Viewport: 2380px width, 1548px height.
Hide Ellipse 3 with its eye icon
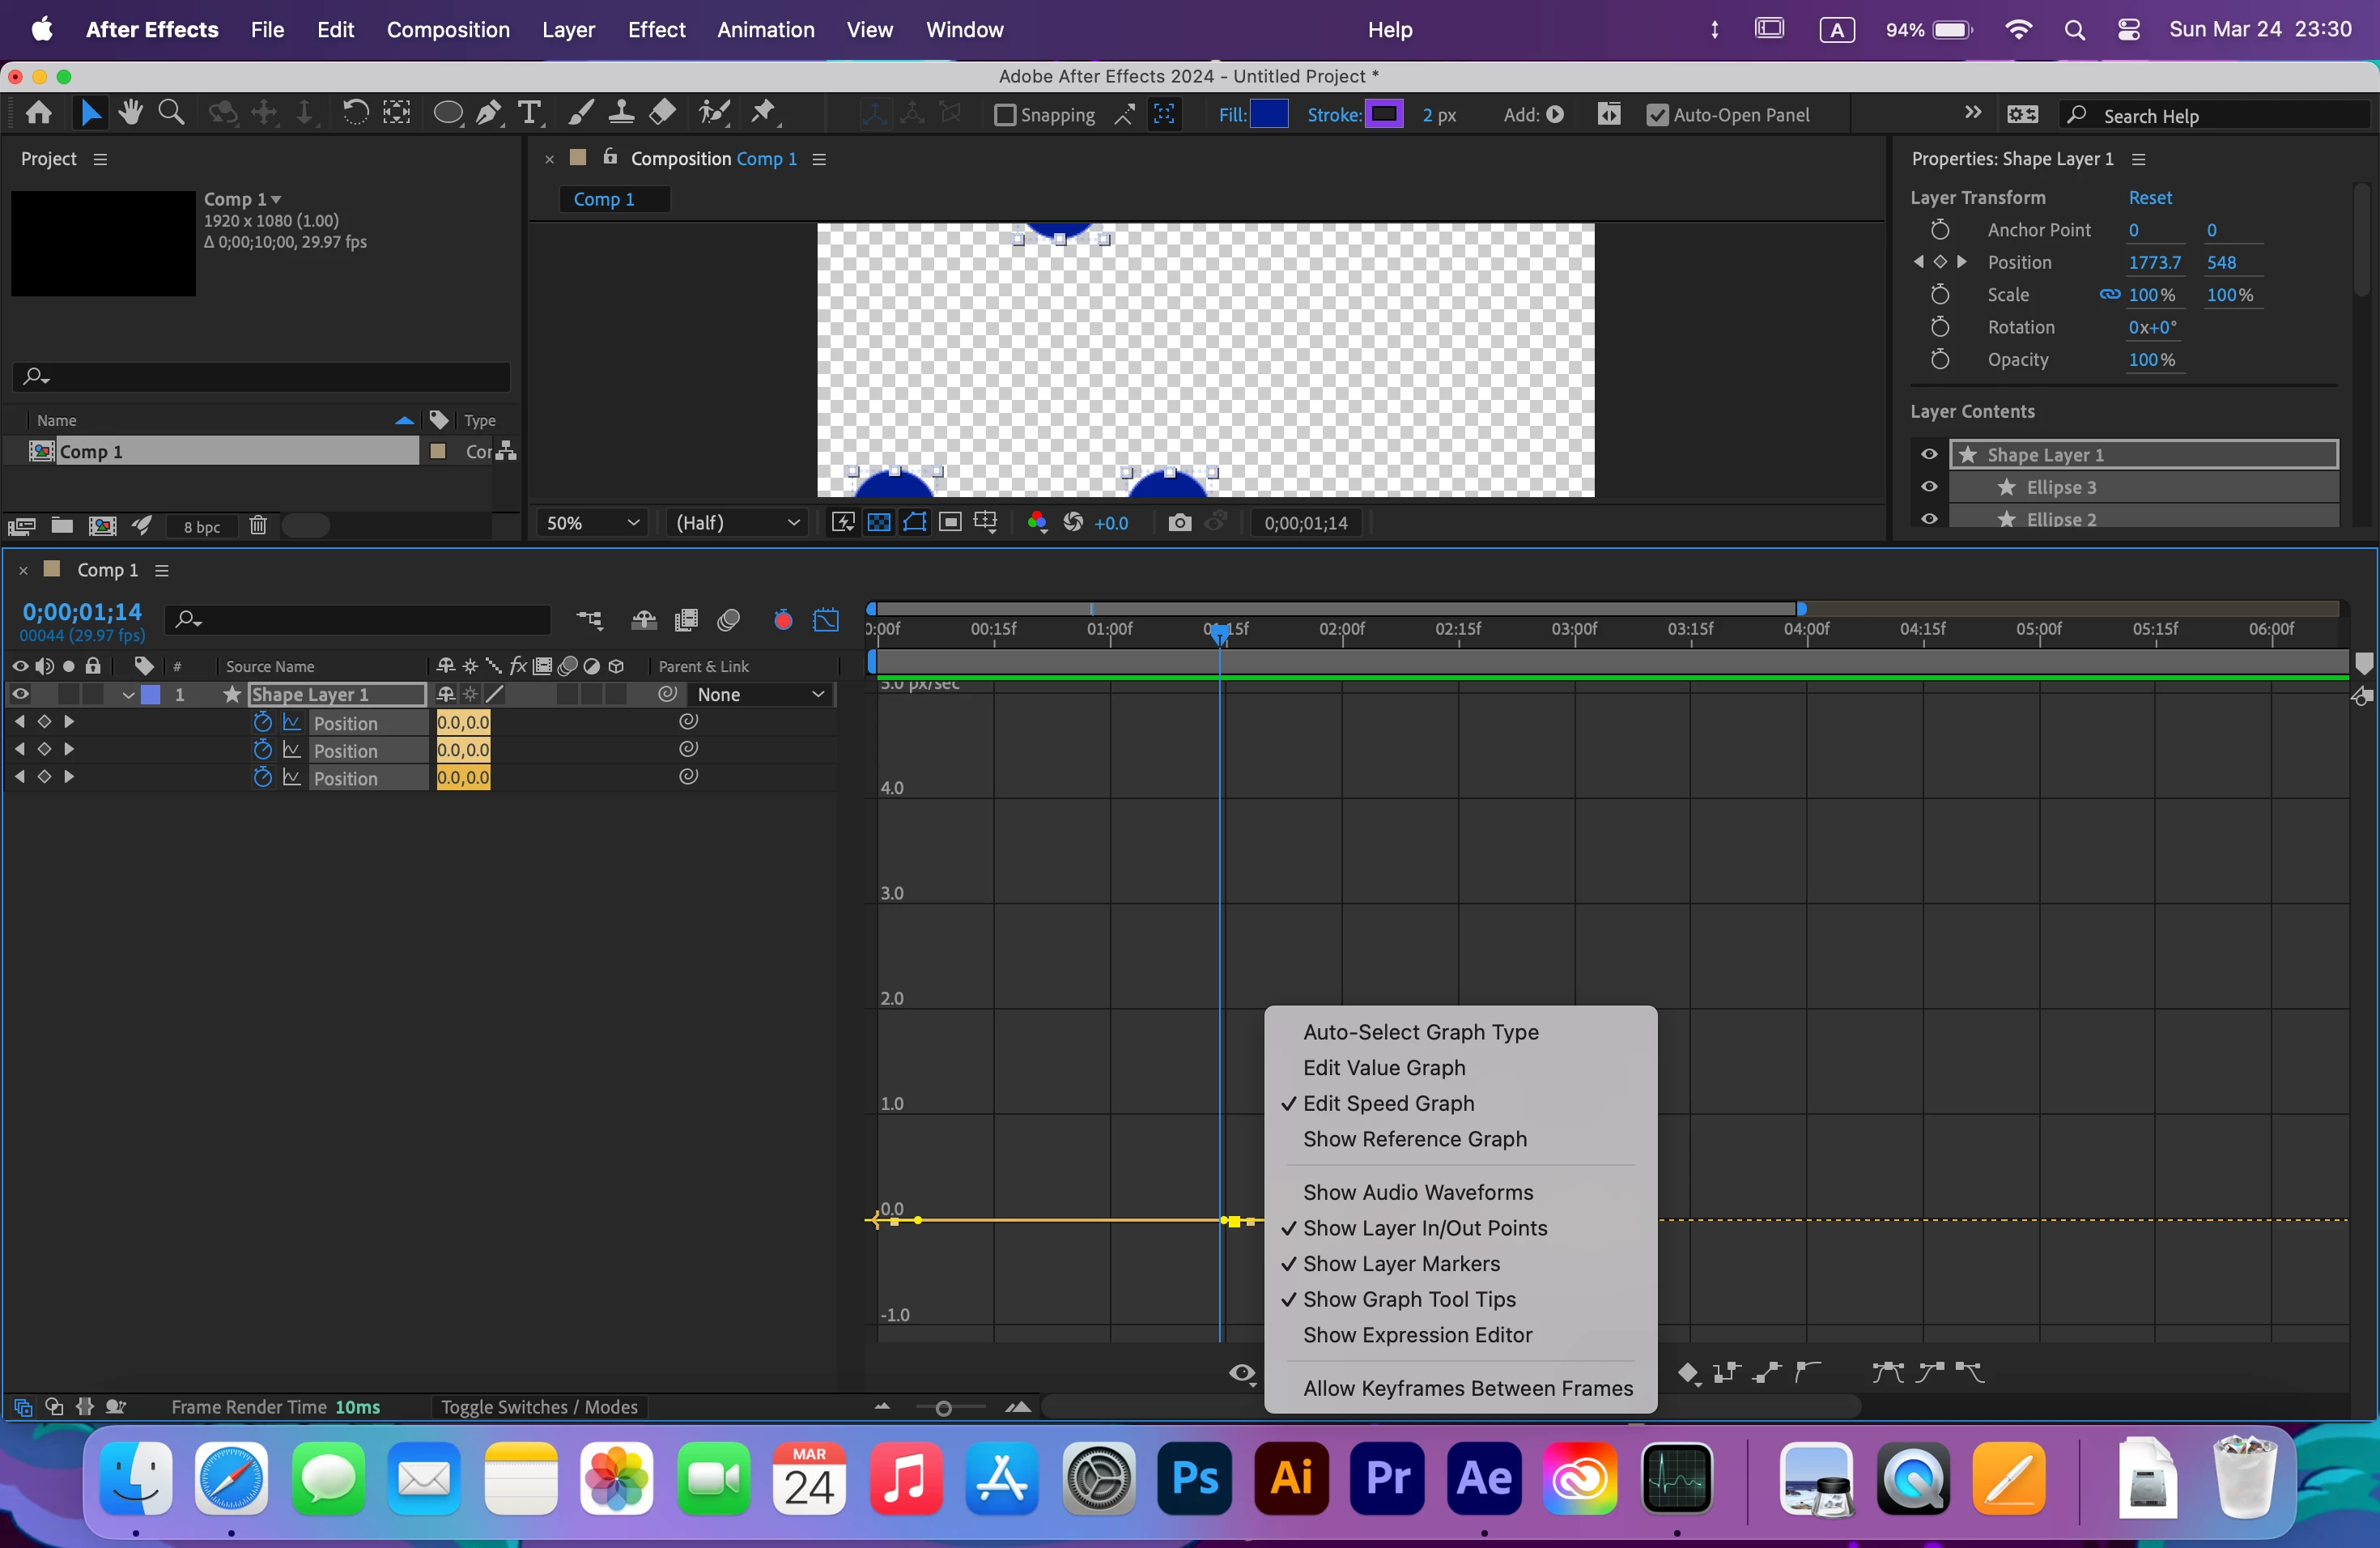coord(1929,487)
